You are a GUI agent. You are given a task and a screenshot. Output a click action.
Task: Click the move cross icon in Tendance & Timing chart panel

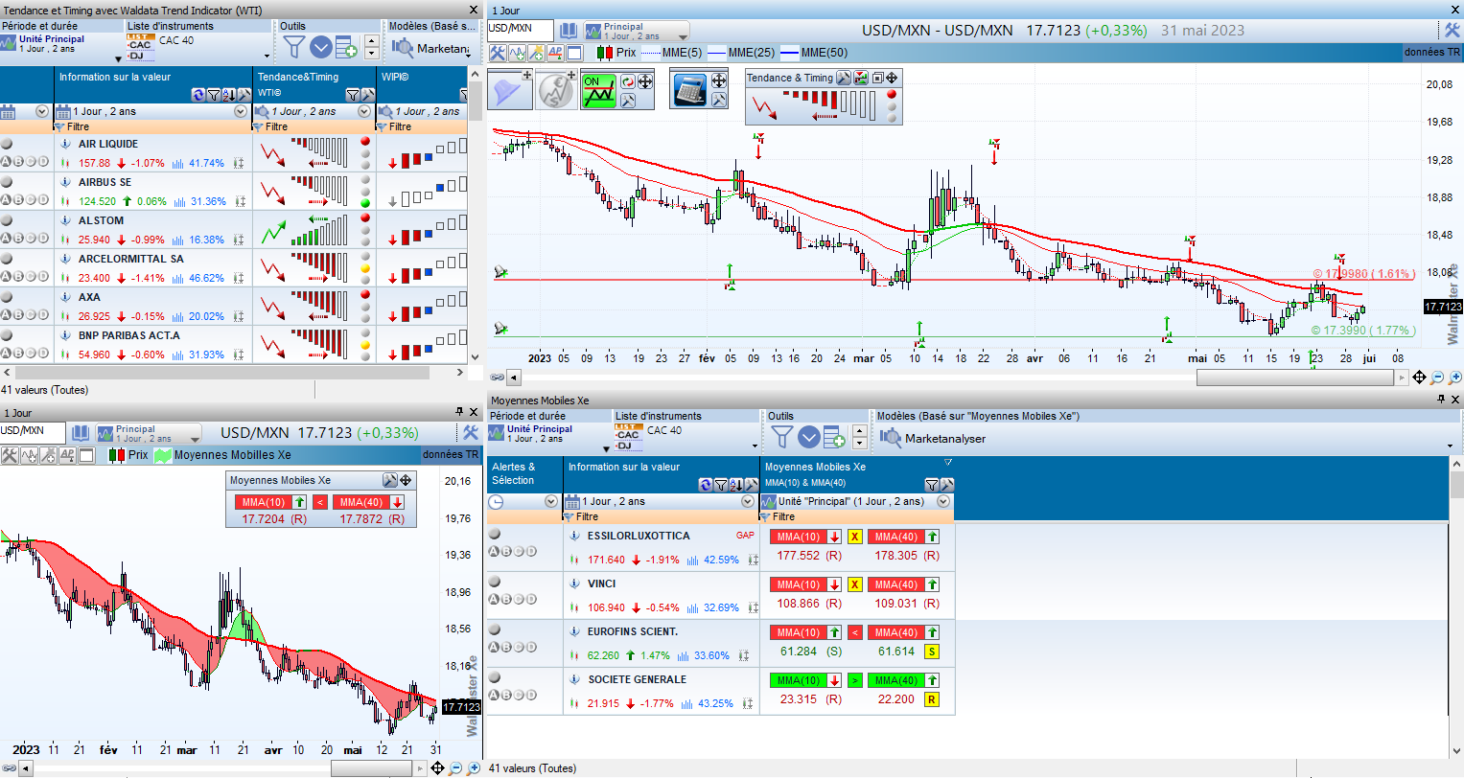pyautogui.click(x=892, y=78)
